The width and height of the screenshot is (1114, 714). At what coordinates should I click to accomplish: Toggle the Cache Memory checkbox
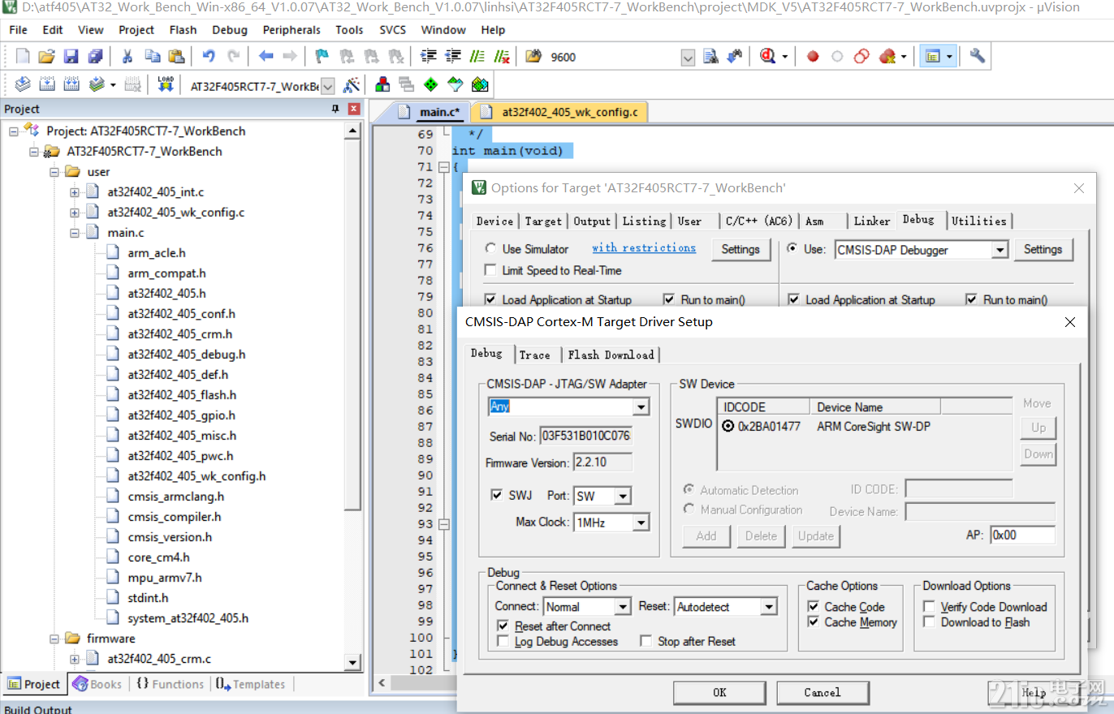814,622
